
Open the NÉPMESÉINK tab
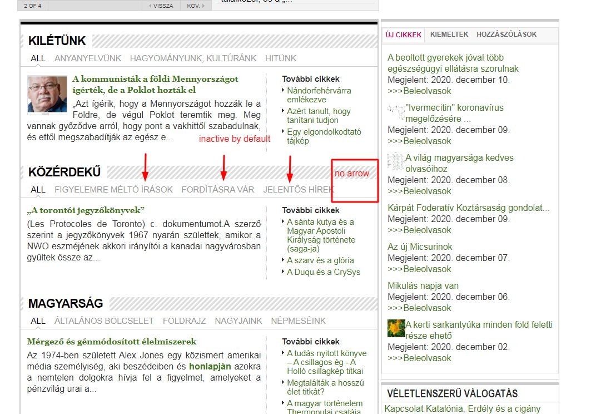point(298,321)
